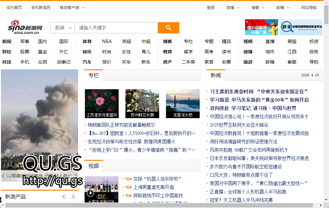Open the Sina logo homepage link
This screenshot has width=329, height=208.
25,27
